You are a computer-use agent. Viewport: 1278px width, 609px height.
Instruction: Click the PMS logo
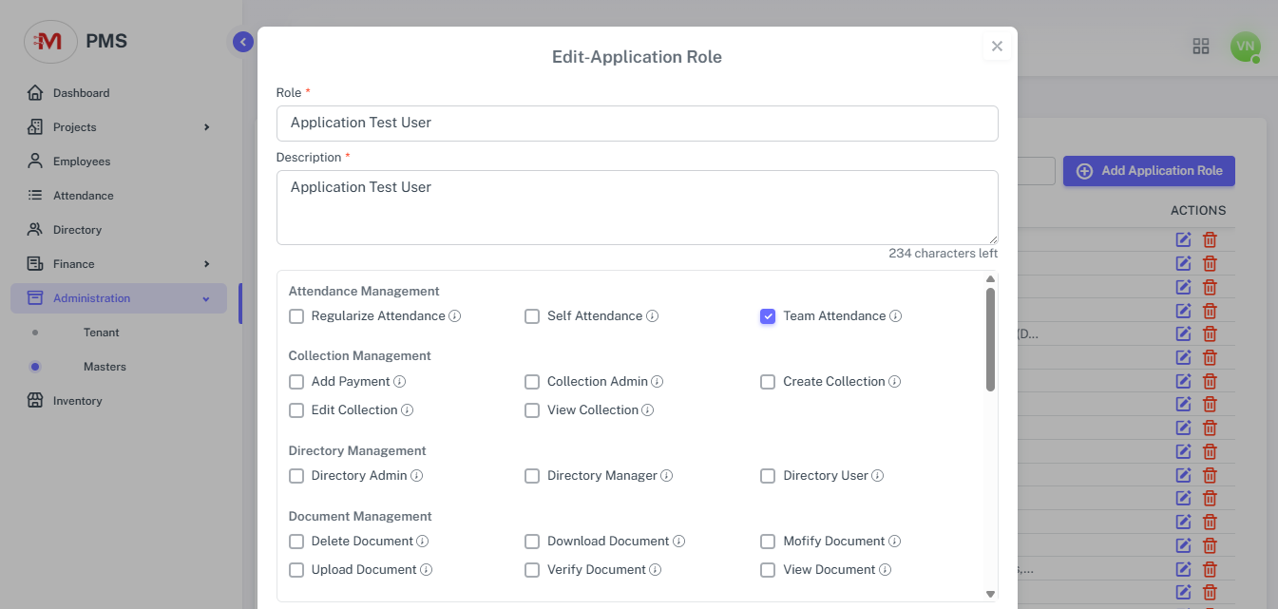(50, 42)
